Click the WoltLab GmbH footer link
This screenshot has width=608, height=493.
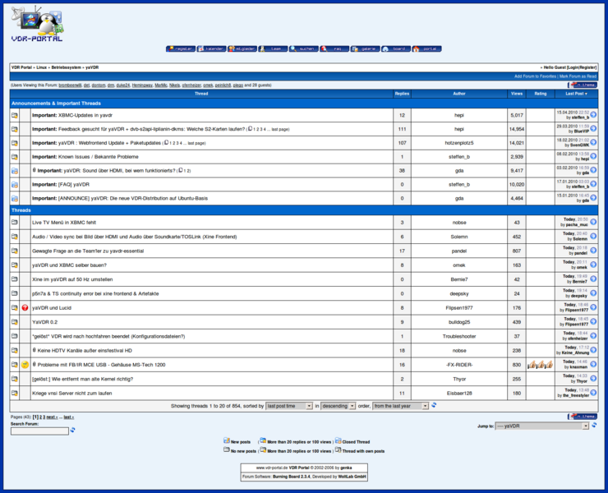point(352,477)
